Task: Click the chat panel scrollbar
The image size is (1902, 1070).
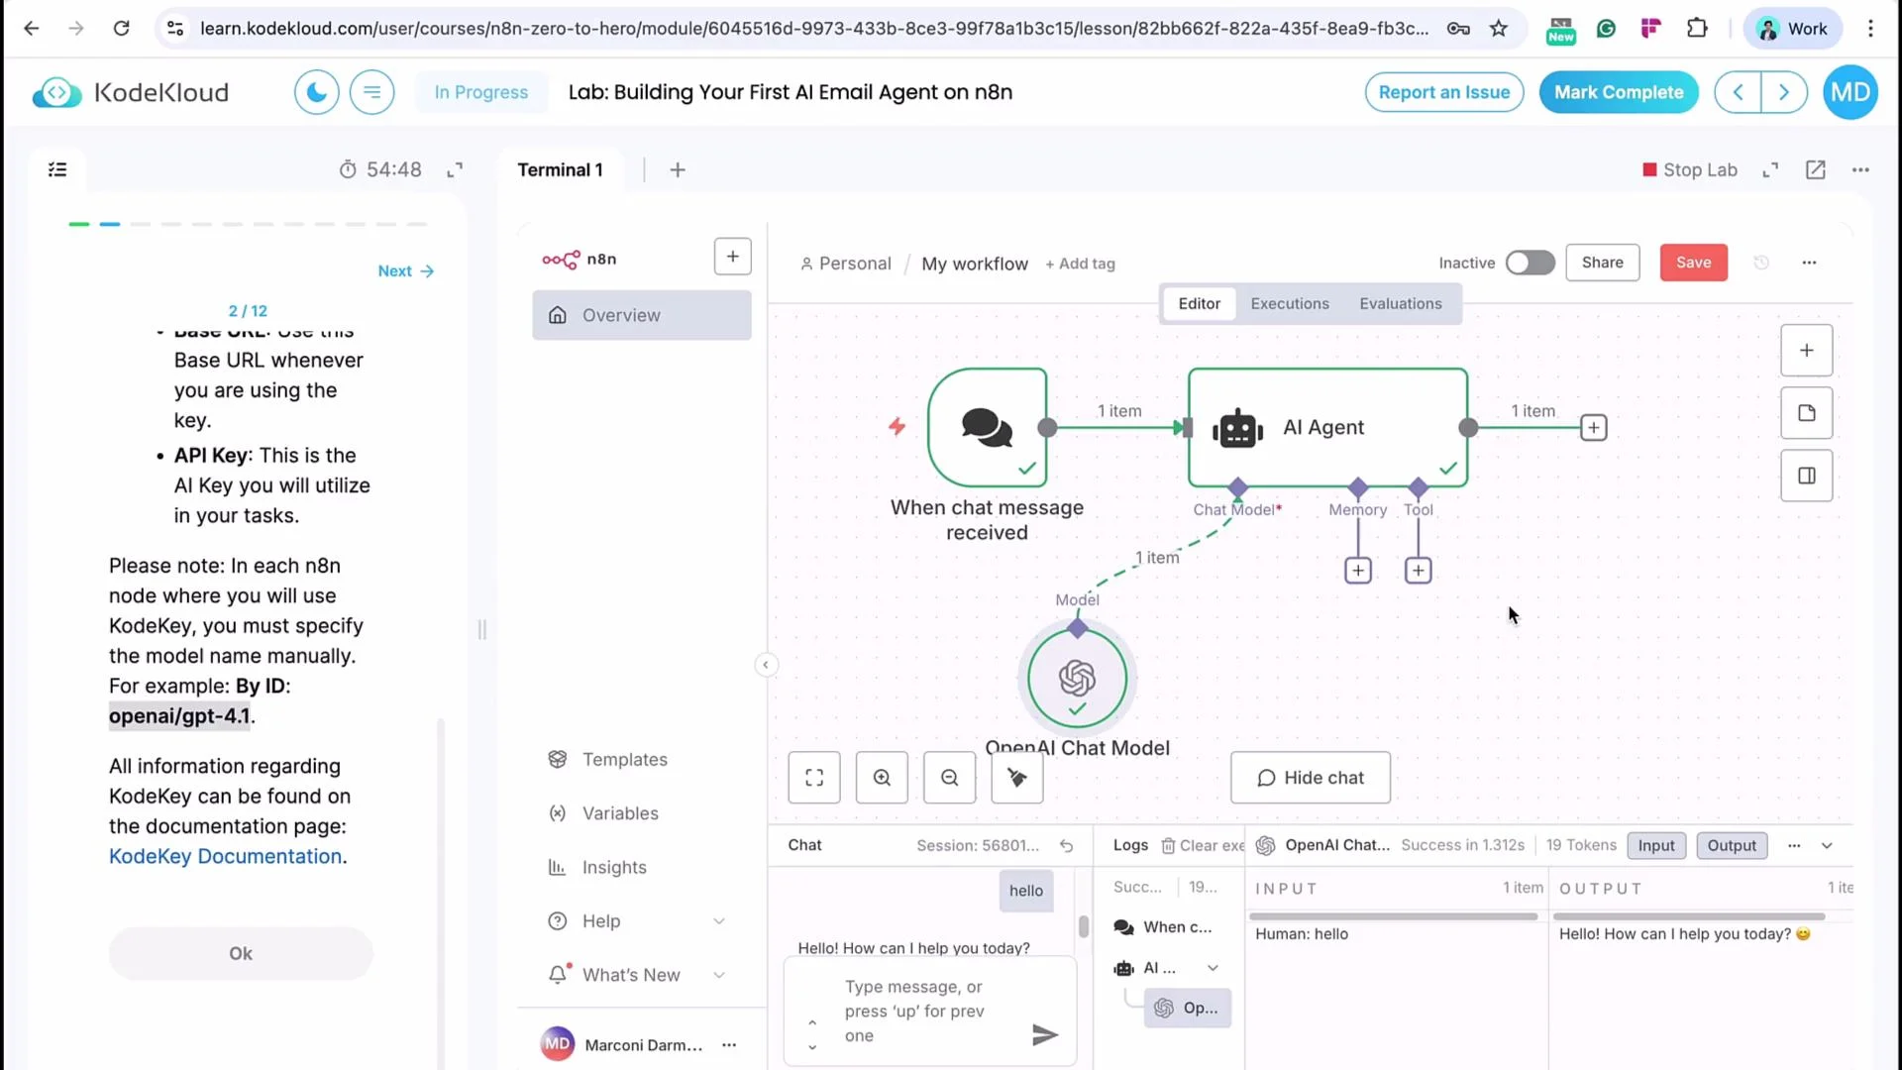Action: pos(1083,927)
